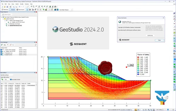Uncheck the 3 - Spatial function checkbox
Viewport: 176px width, 111px height.
[x=1, y=55]
